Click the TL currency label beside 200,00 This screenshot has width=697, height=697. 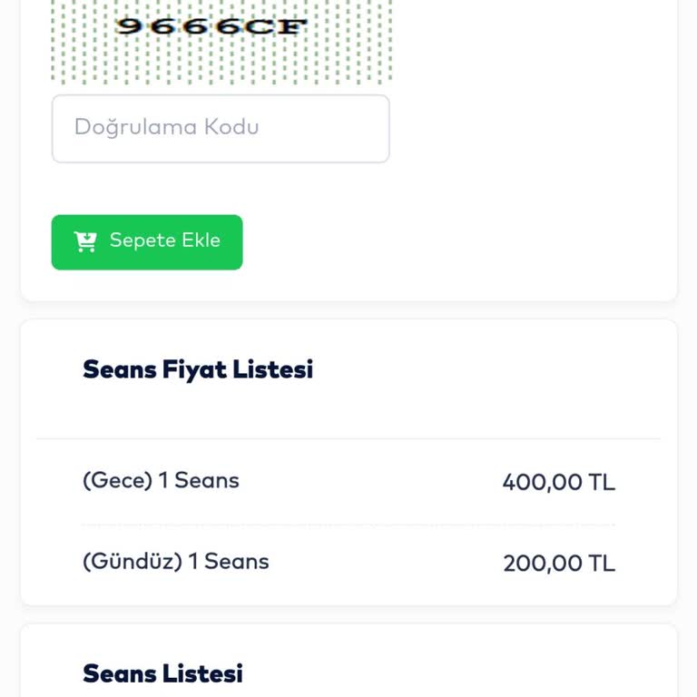601,563
